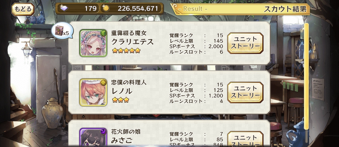Screen dimensions: 339x147
Task: Click the スカウト結果 Result header banner
Action: point(240,9)
